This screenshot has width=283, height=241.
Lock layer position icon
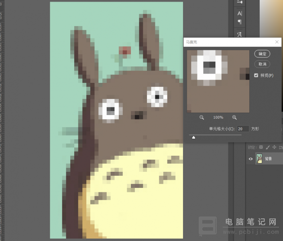(274, 147)
